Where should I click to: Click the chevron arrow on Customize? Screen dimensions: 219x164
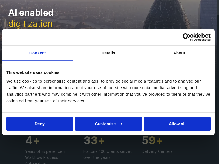[x=122, y=124]
